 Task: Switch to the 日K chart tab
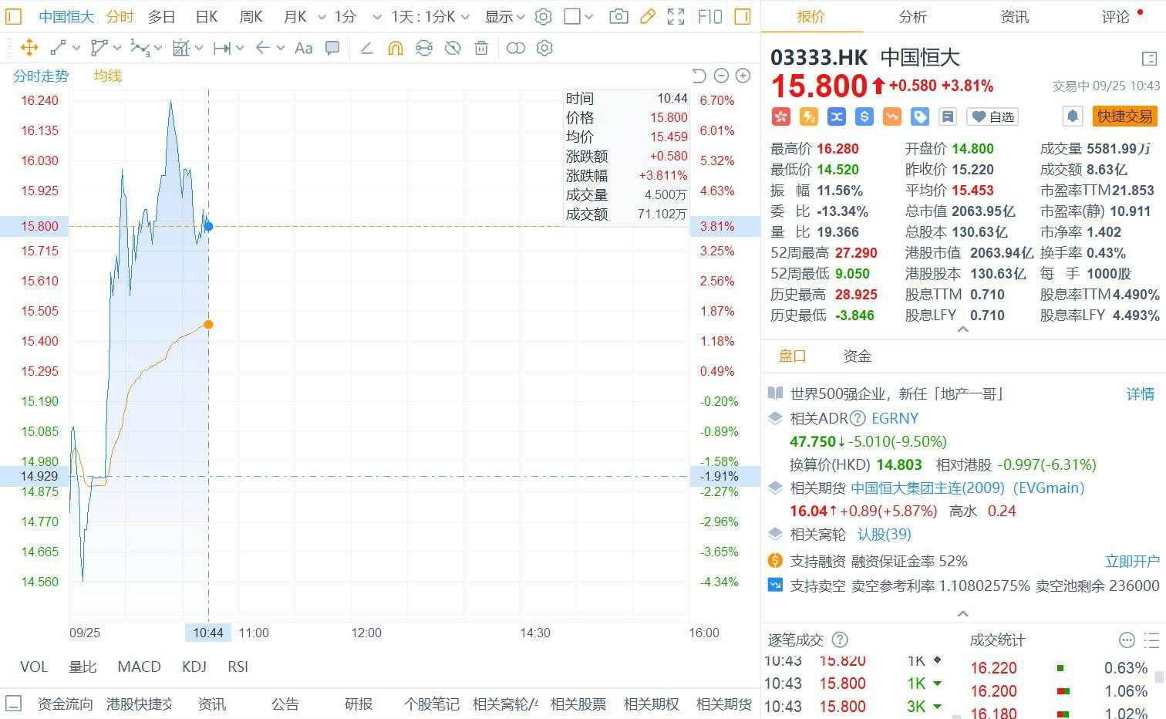[206, 16]
